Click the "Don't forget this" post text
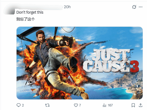The height and width of the screenshot is (110, 147). coord(30,12)
